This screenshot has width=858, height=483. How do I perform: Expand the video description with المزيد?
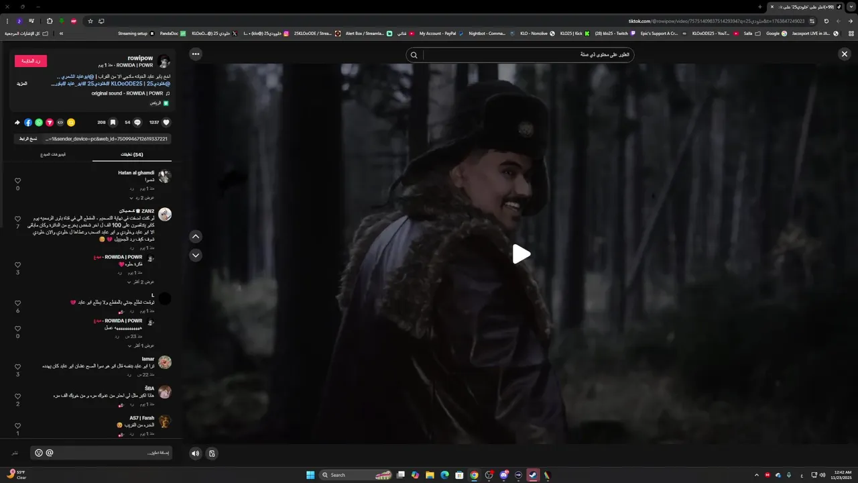click(22, 84)
